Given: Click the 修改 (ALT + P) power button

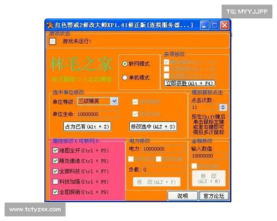Looking at the screenshot, I should point(157,182).
